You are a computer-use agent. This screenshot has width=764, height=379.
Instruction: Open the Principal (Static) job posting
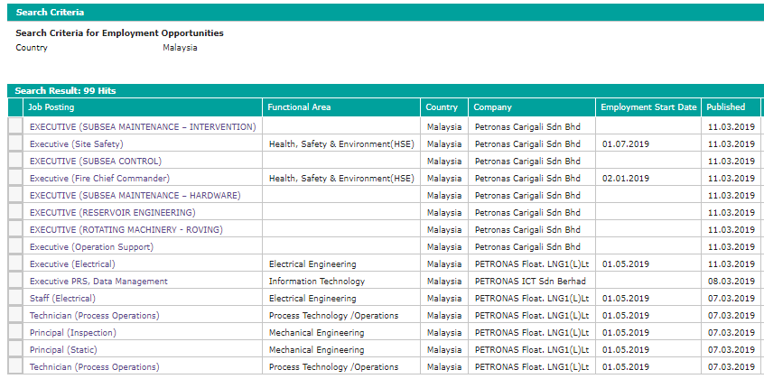[63, 350]
